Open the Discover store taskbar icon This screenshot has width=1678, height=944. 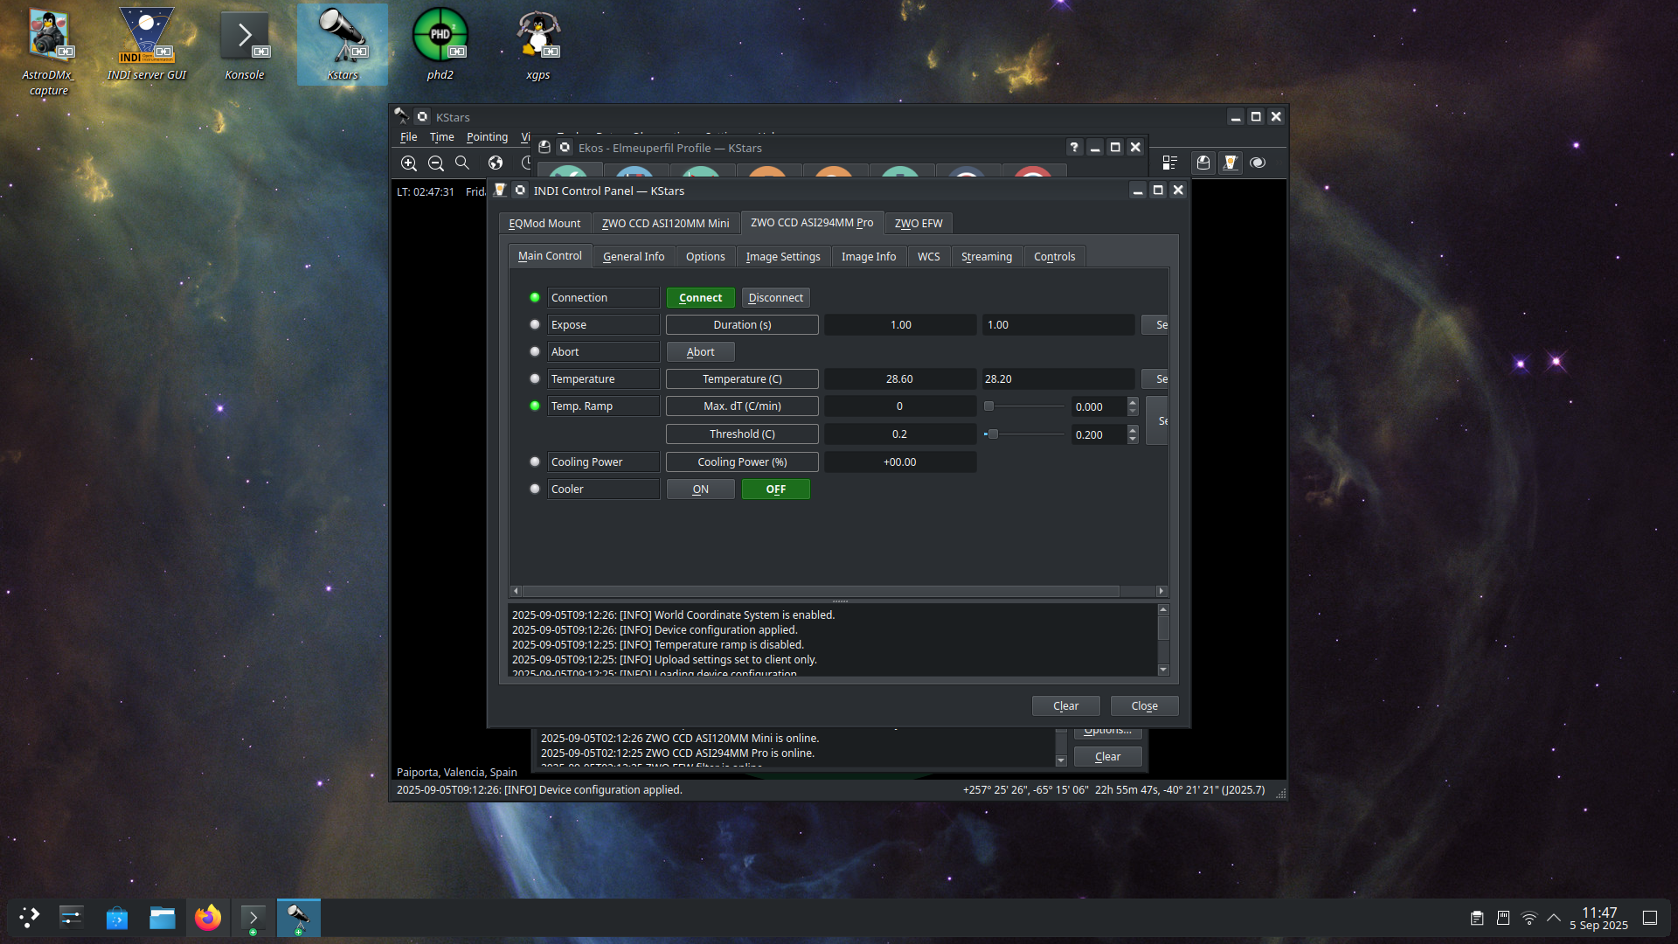[x=116, y=918]
